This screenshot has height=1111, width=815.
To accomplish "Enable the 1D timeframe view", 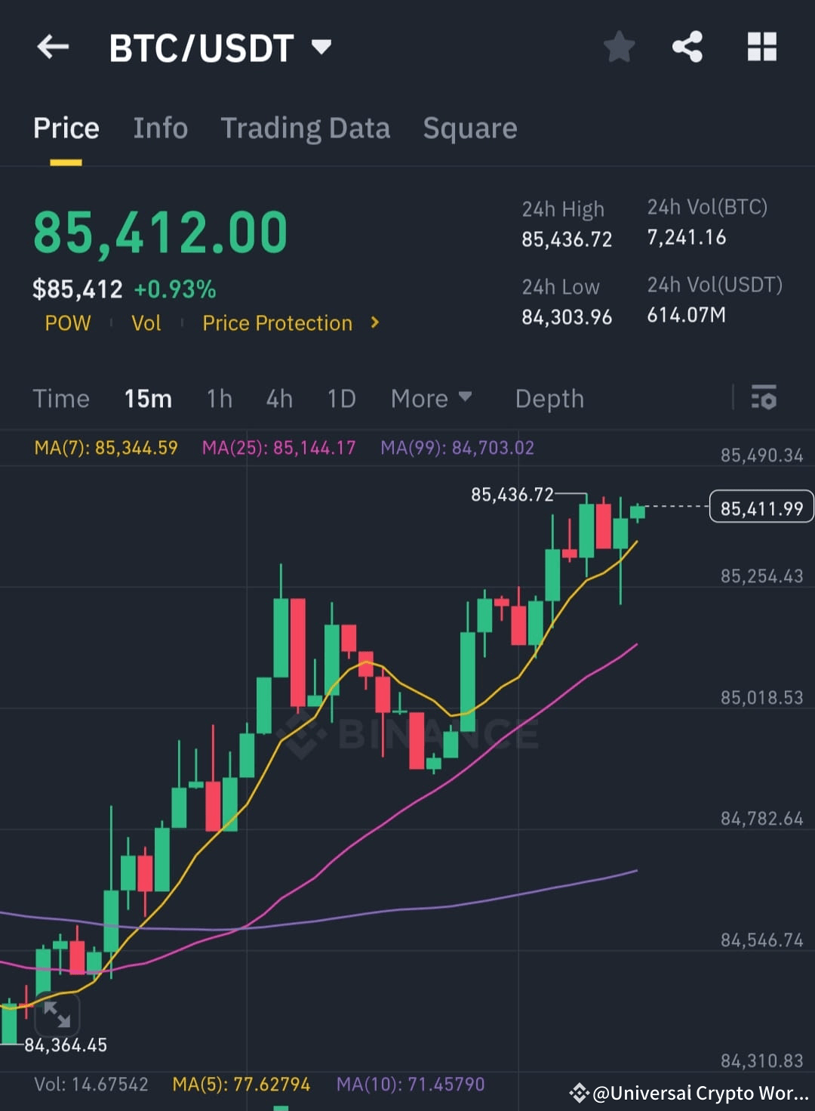I will [340, 398].
